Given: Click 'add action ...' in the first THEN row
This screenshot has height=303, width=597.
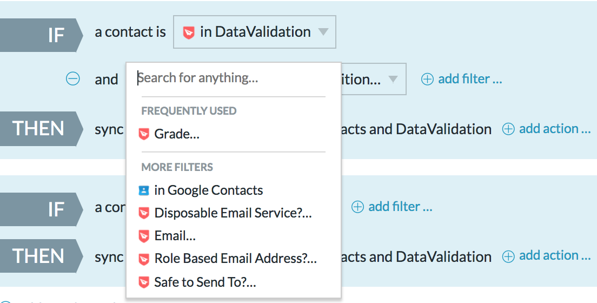Looking at the screenshot, I should click(x=546, y=129).
